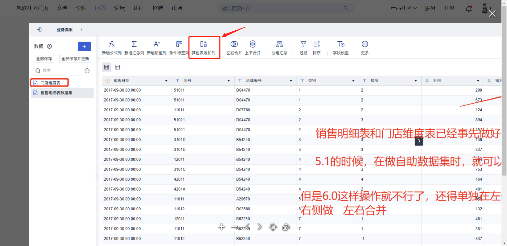
Task: Click the 新增公式列 formula icon
Action: 112,44
